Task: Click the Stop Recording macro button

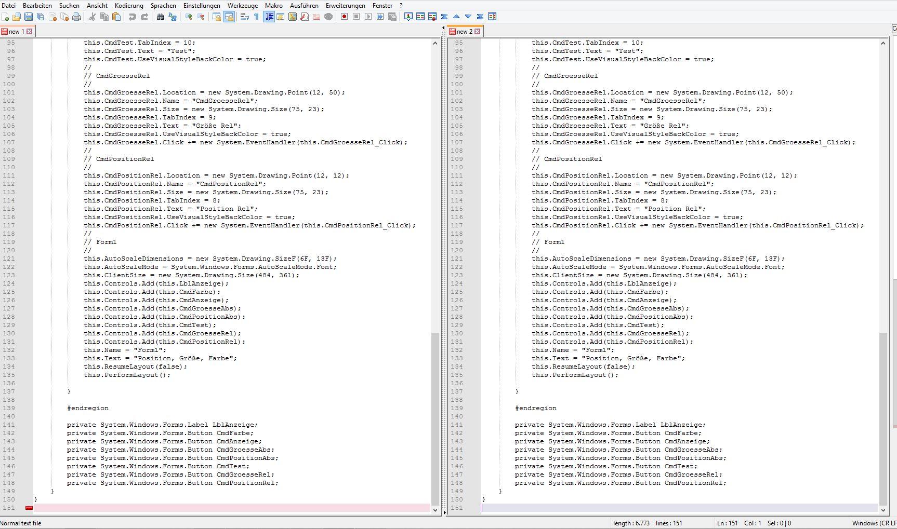Action: point(356,17)
